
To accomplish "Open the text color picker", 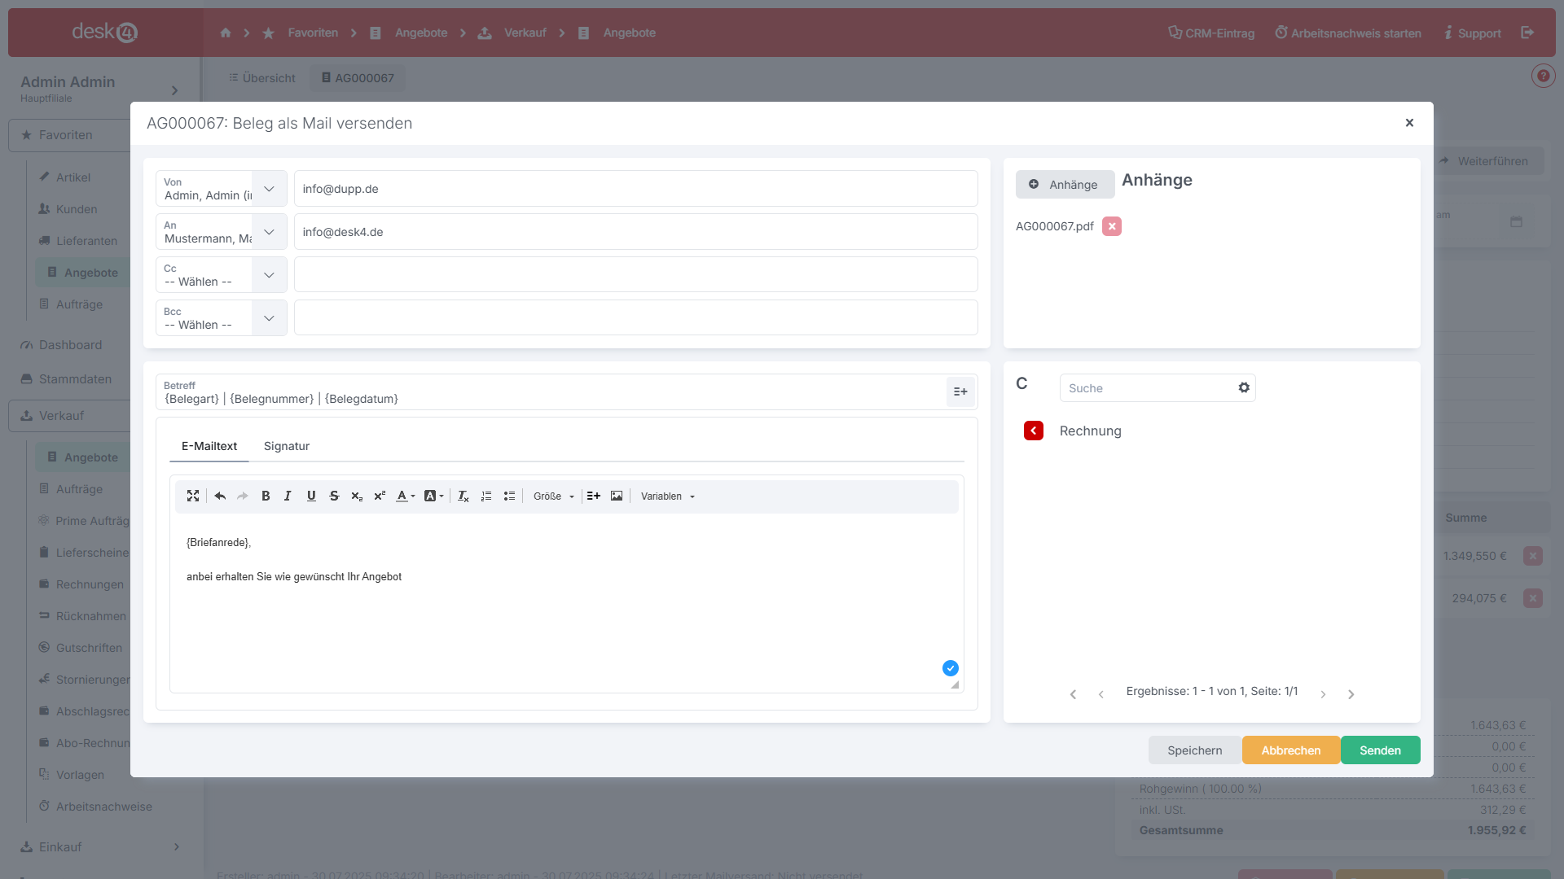I will point(405,496).
